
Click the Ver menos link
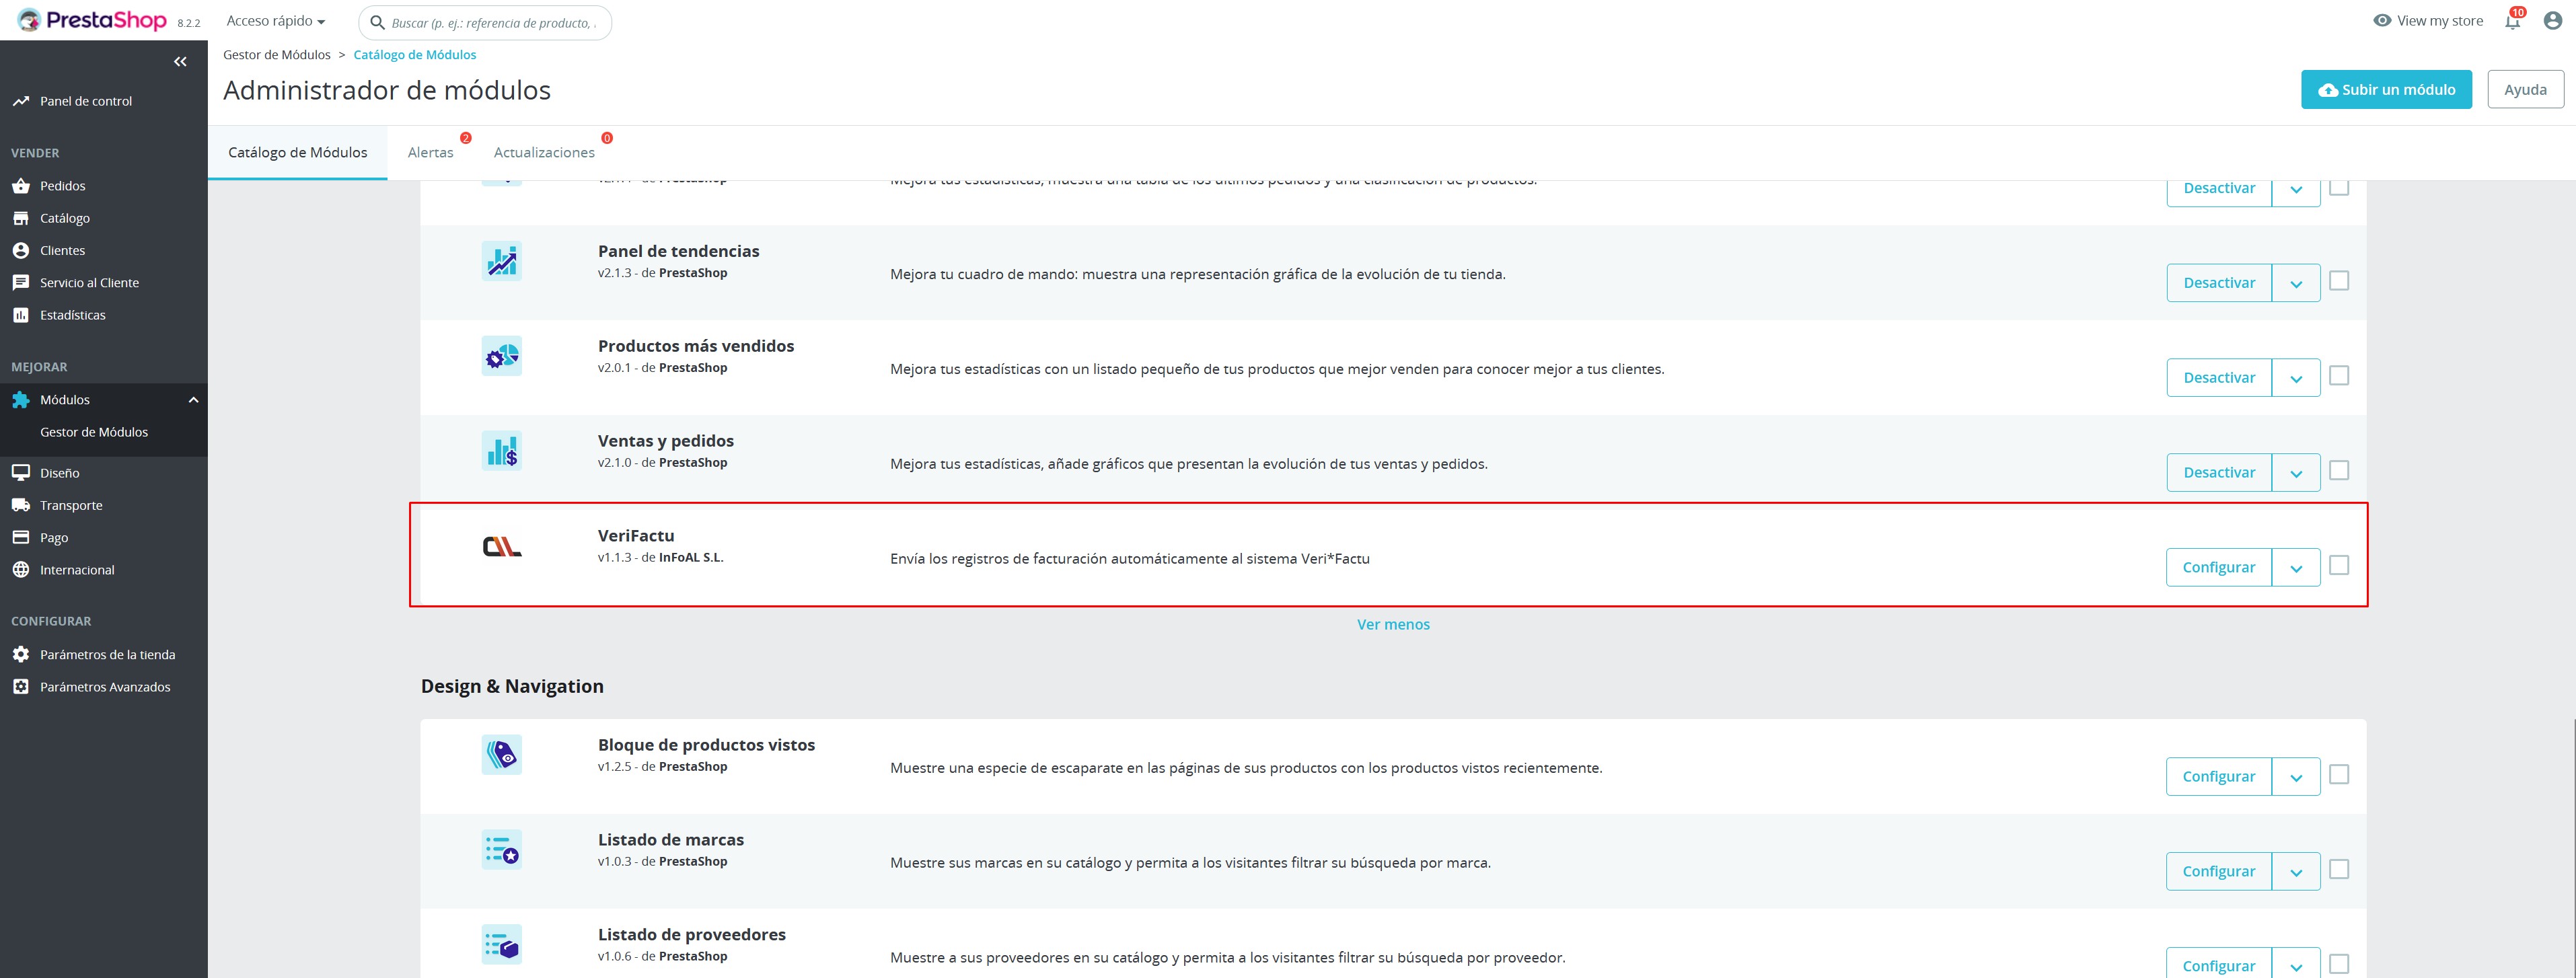point(1392,624)
